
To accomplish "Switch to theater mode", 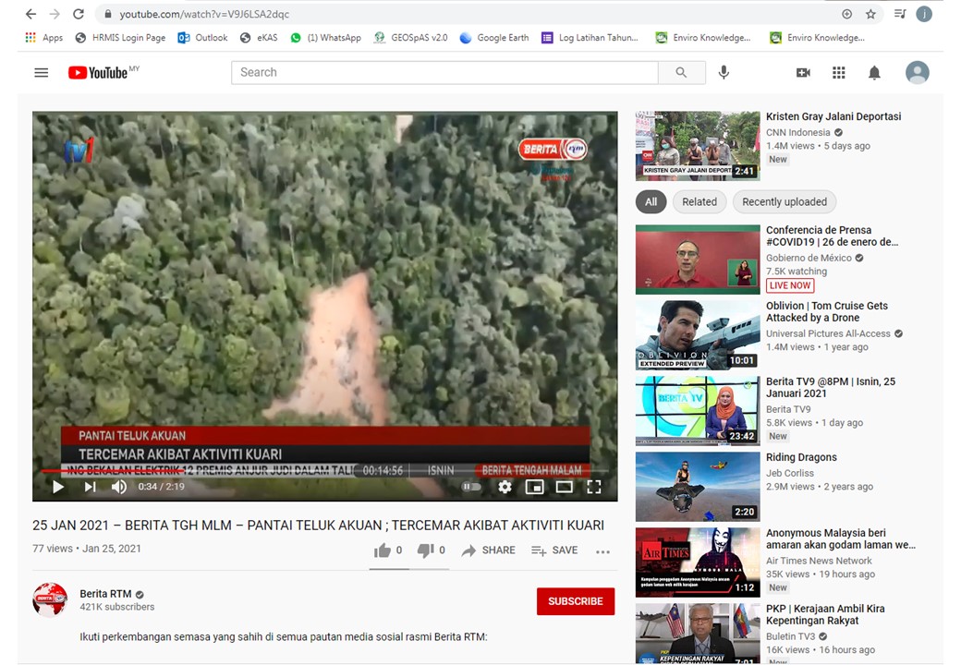I will tap(564, 487).
